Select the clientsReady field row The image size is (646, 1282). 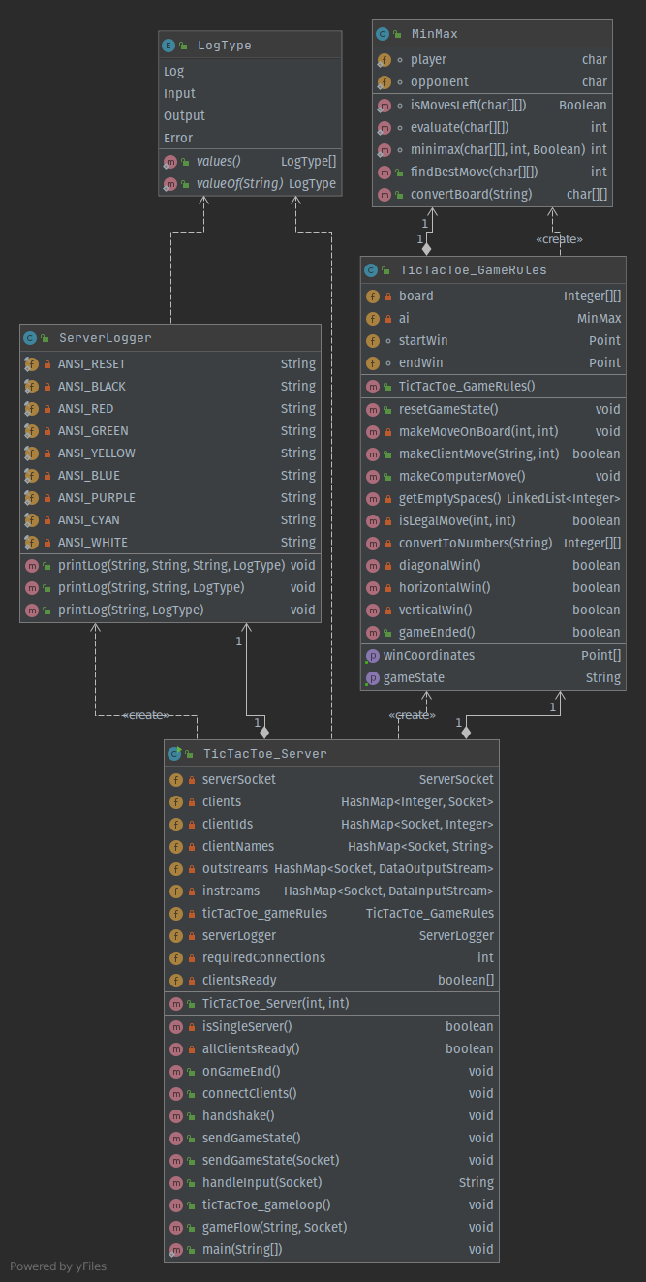239,980
